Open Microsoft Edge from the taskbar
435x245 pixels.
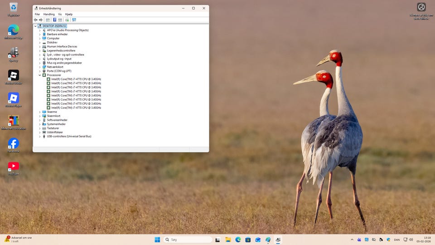tap(238, 240)
